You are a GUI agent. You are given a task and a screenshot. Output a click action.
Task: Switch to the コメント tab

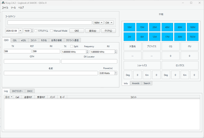pos(33,40)
